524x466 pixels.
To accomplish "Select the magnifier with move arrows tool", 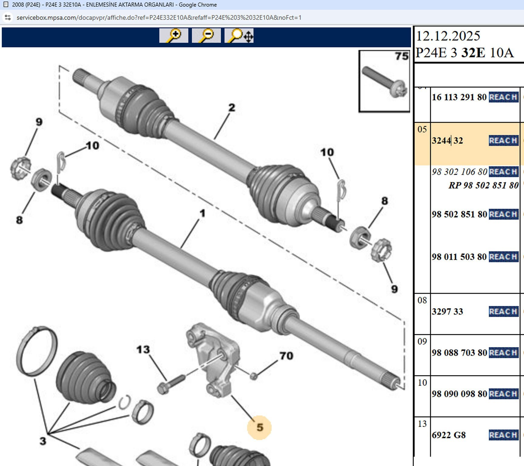I will 239,36.
